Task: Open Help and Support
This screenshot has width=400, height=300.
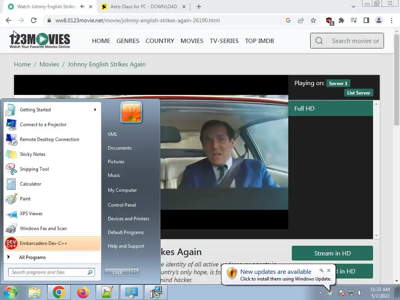Action: coord(126,246)
